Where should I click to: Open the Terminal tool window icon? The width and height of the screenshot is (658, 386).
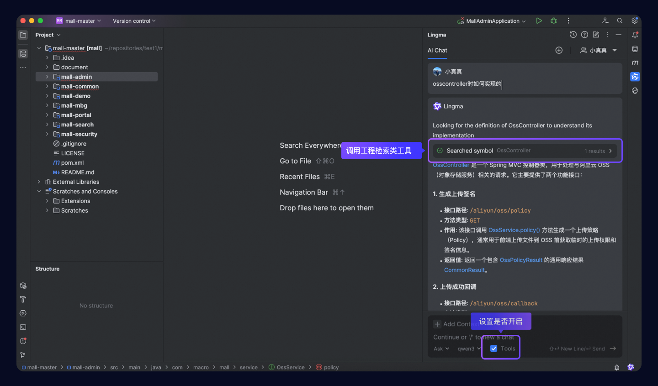click(23, 327)
